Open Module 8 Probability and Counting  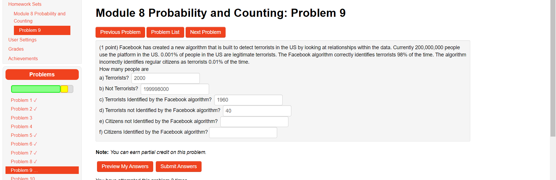[39, 17]
